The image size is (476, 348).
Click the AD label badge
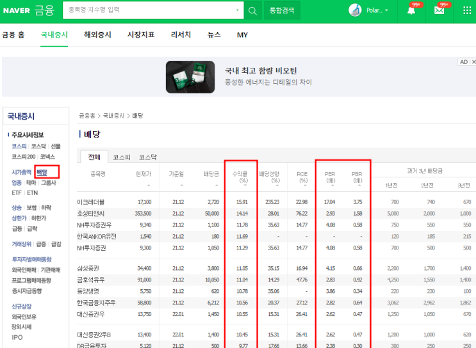click(464, 62)
